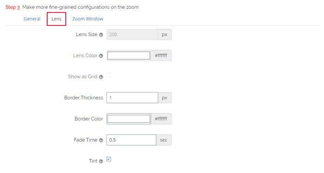
Task: Uncheck the Tint checkbox
Action: tap(109, 159)
